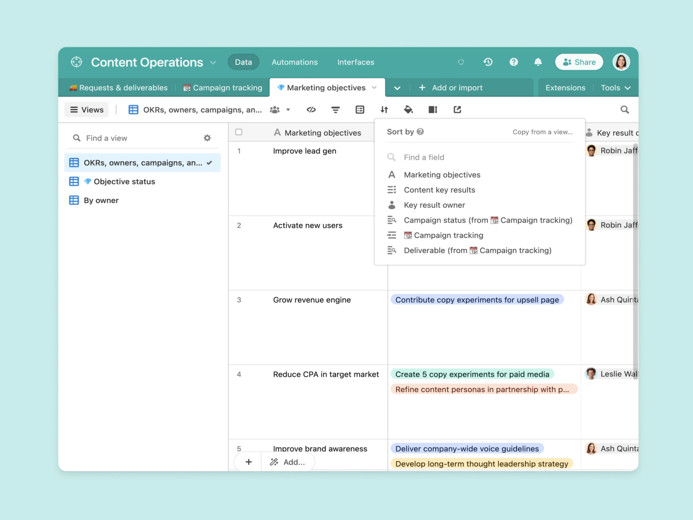Sort by Campaign tracking linked field
The height and width of the screenshot is (520, 693).
[x=479, y=235]
